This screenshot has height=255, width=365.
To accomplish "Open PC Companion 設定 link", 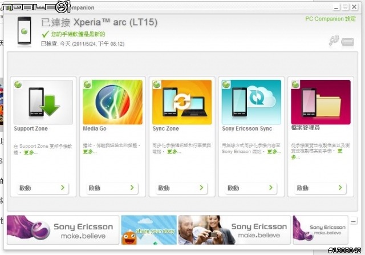I will click(330, 19).
